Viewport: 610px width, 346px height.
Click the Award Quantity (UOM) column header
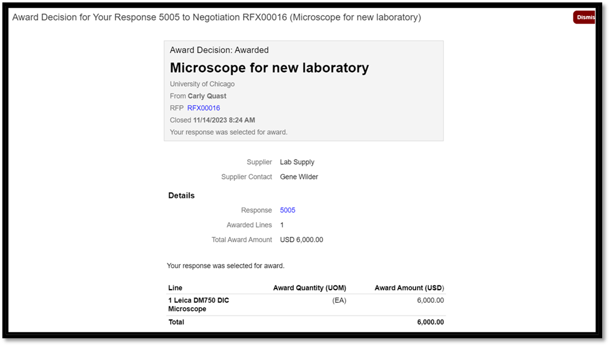pyautogui.click(x=309, y=288)
